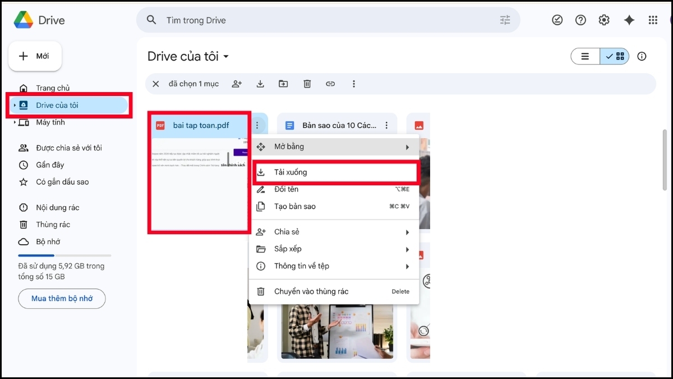
Task: Click Đã sử dụng 5,92 GB storage text
Action: pos(61,271)
